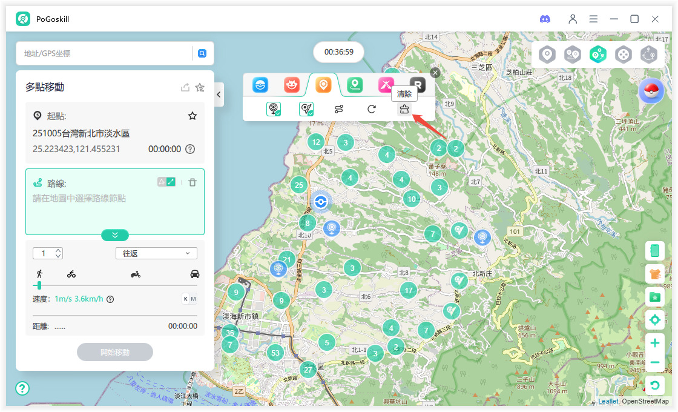Select multi-spot movement mode icon

point(598,55)
